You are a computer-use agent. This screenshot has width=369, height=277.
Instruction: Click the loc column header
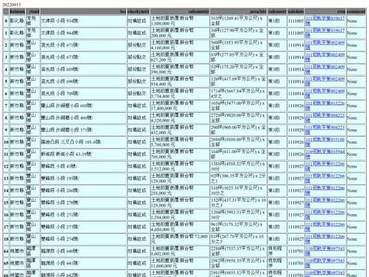coord(83,12)
